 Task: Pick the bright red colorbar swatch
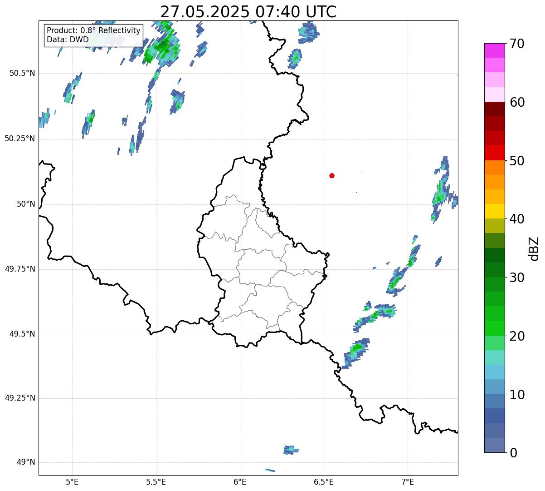point(494,153)
